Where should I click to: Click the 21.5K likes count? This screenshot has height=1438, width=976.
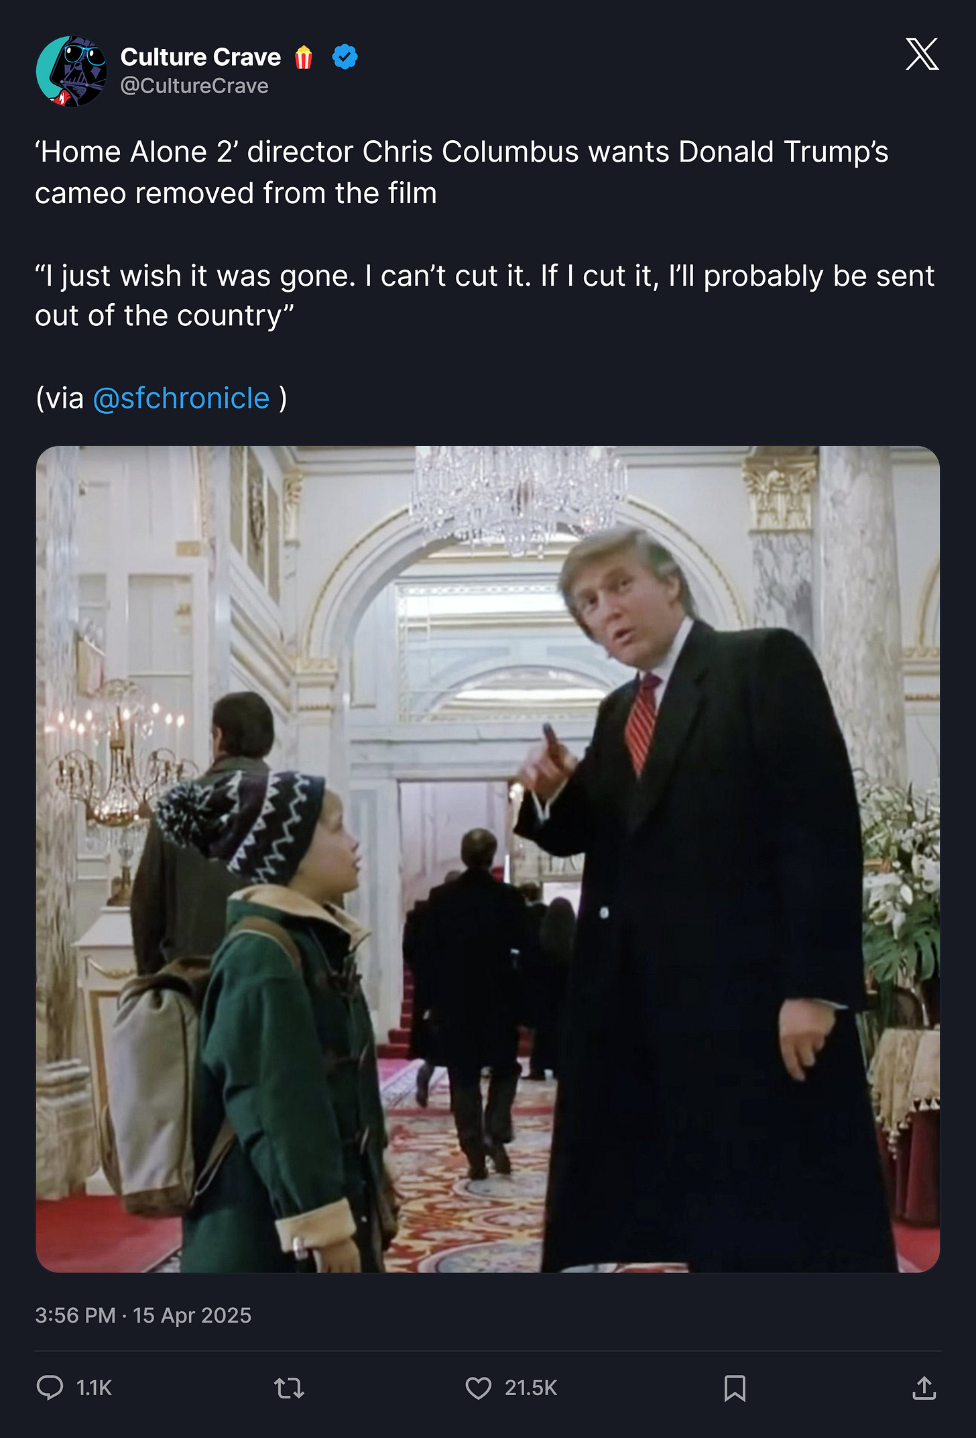[531, 1388]
